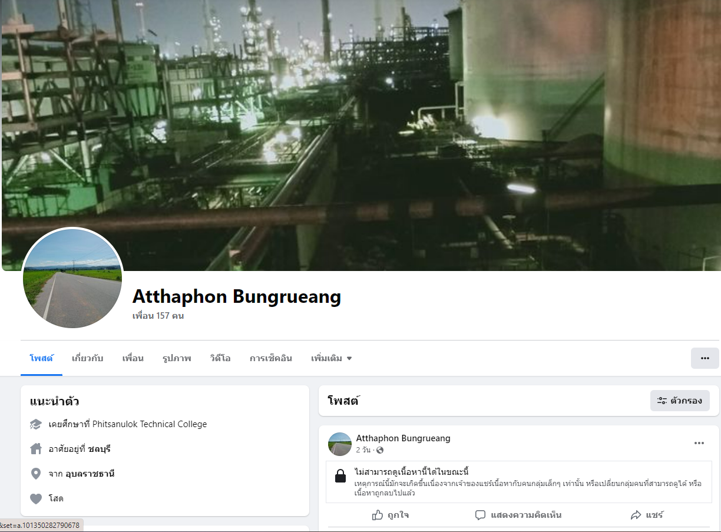Like the post with ถูกใจ button

point(391,515)
